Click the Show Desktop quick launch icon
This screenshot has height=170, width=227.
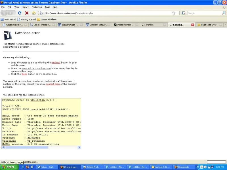32,167
